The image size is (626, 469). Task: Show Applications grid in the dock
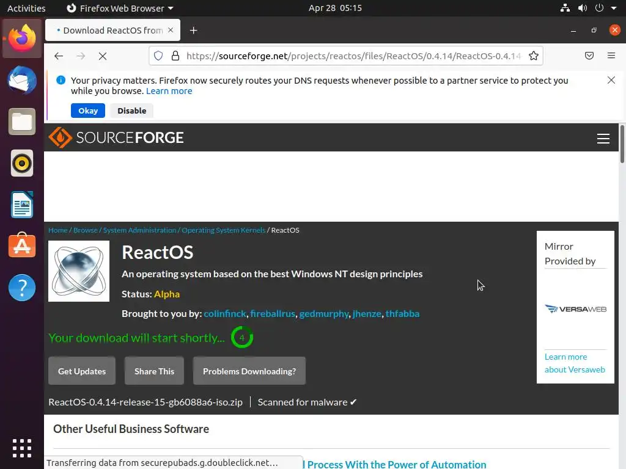coord(22,448)
